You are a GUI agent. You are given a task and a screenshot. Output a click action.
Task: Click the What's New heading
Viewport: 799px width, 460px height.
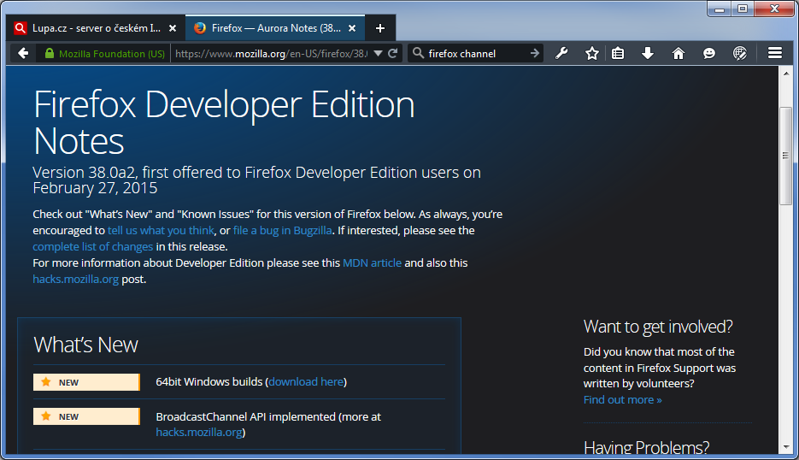pyautogui.click(x=85, y=345)
